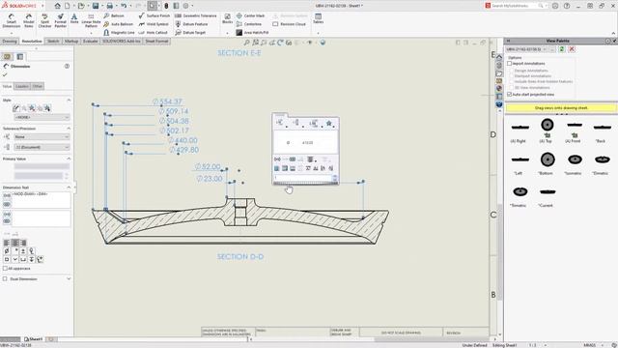Insert a Weld Symbol
This screenshot has height=348, width=618.
click(x=154, y=24)
